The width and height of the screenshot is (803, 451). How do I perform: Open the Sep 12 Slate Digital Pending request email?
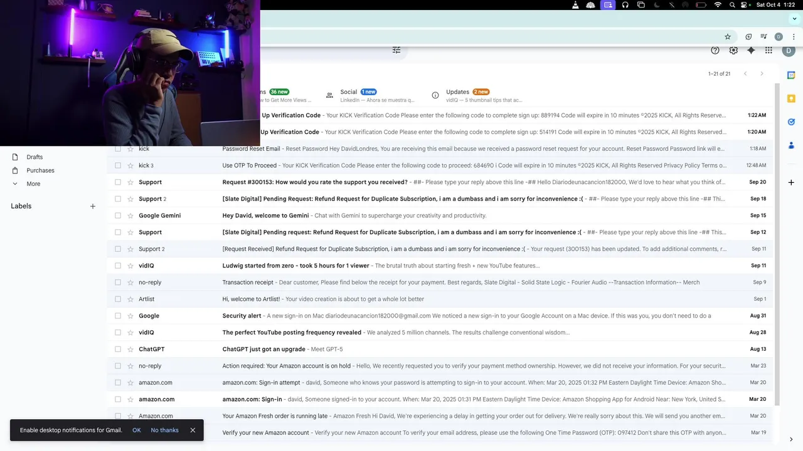click(440, 232)
